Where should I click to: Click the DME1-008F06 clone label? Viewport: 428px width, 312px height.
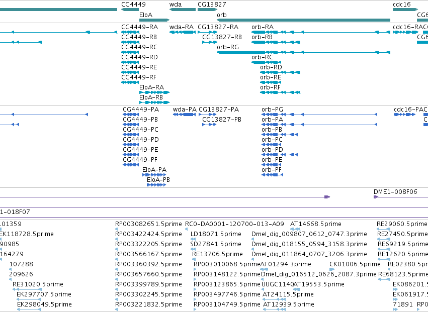click(x=395, y=192)
